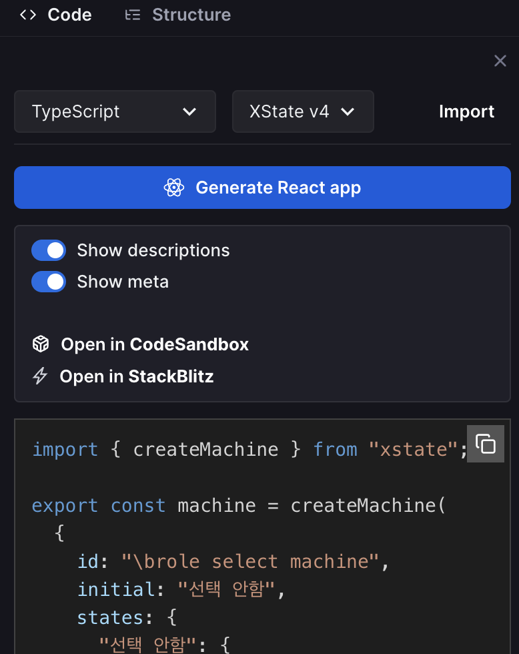Click the "export const machine" code line
519x654 pixels.
pos(239,506)
